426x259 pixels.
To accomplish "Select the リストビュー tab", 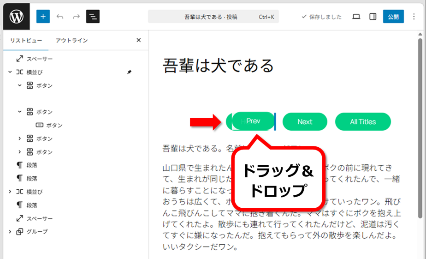I will point(26,41).
